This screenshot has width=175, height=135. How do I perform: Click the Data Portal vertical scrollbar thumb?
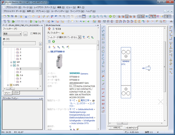tap(98, 45)
